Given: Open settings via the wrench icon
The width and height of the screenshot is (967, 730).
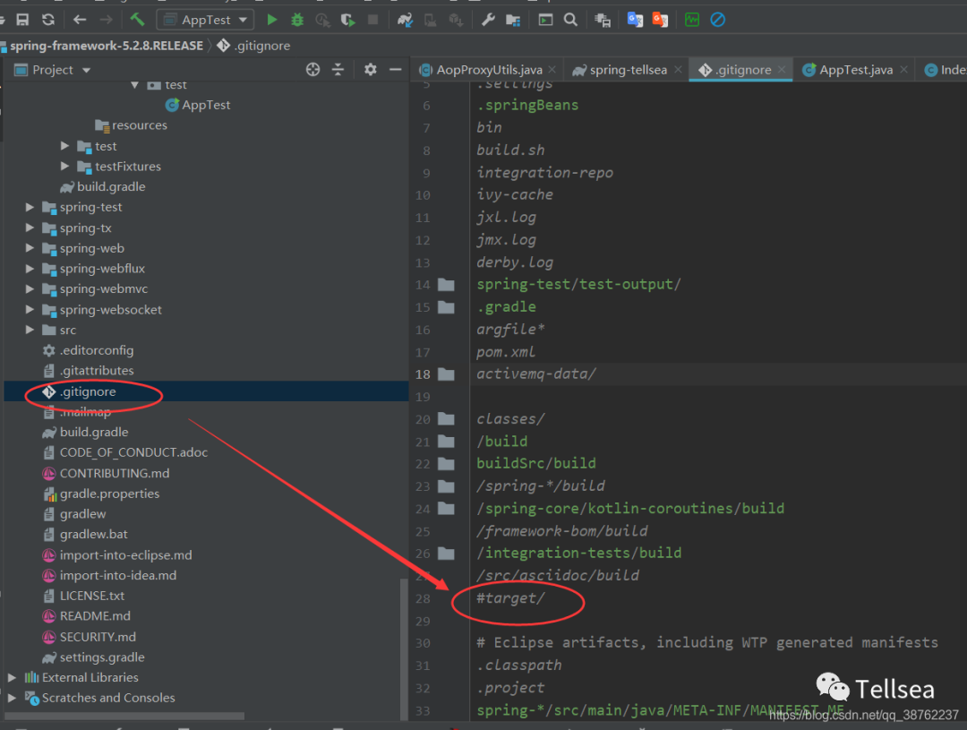Looking at the screenshot, I should pos(488,20).
